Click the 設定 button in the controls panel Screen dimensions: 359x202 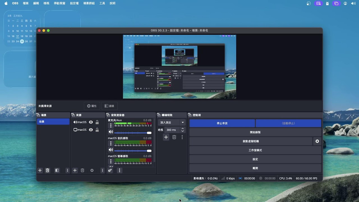click(x=255, y=159)
